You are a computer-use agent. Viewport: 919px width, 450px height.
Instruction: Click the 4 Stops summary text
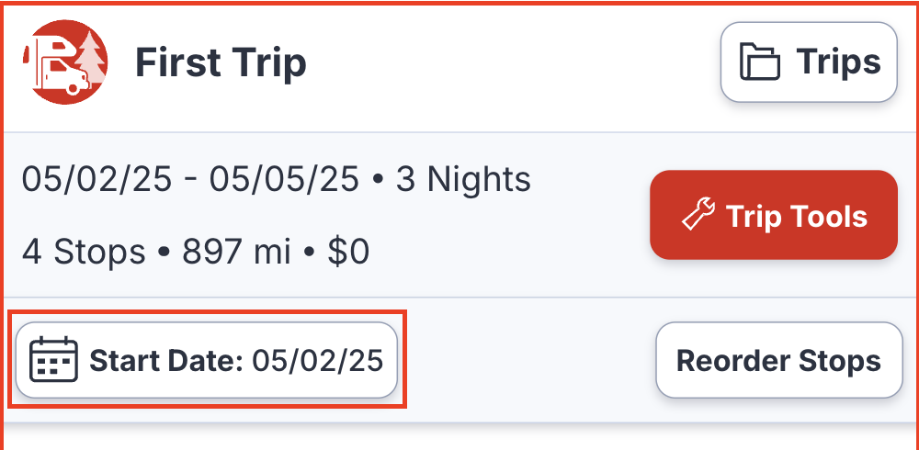tap(84, 251)
